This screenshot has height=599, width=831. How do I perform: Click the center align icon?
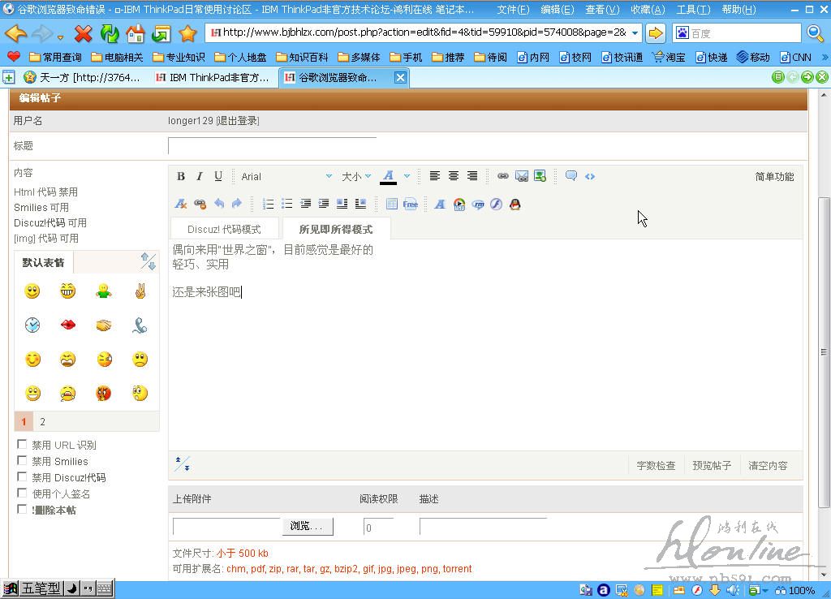(x=454, y=176)
